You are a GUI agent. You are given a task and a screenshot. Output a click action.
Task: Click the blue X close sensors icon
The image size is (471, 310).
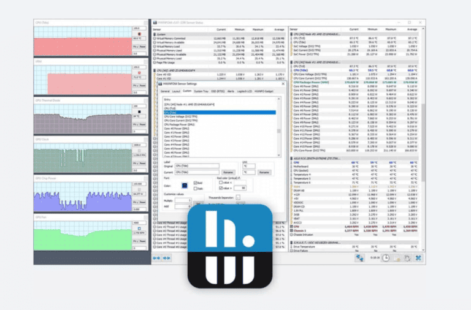pos(418,258)
